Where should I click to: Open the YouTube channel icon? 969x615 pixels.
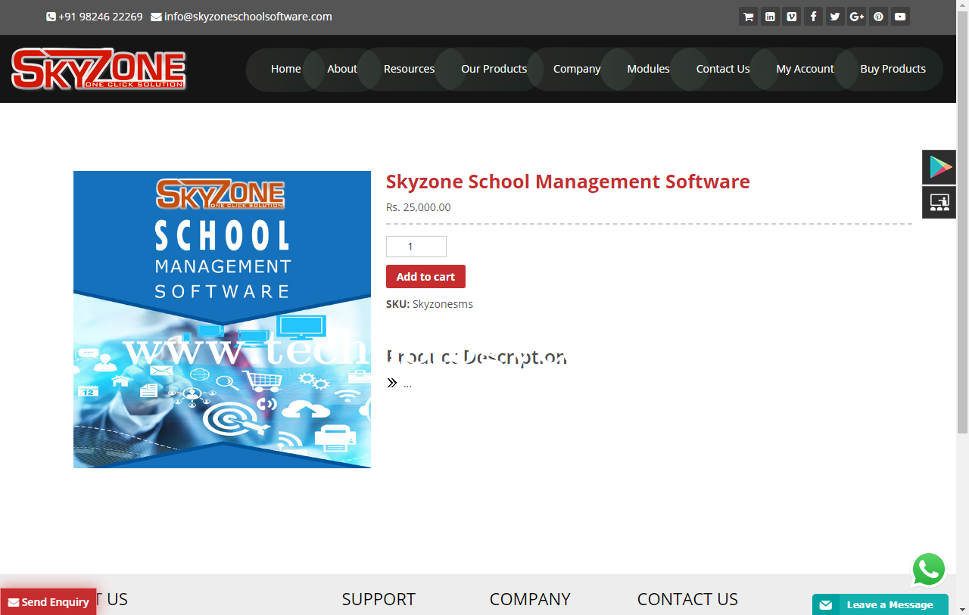point(900,17)
